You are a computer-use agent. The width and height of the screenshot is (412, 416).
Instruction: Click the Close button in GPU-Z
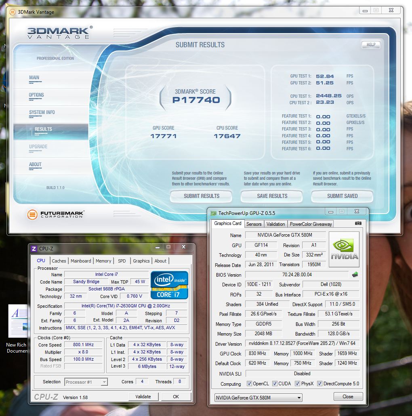[x=348, y=396]
